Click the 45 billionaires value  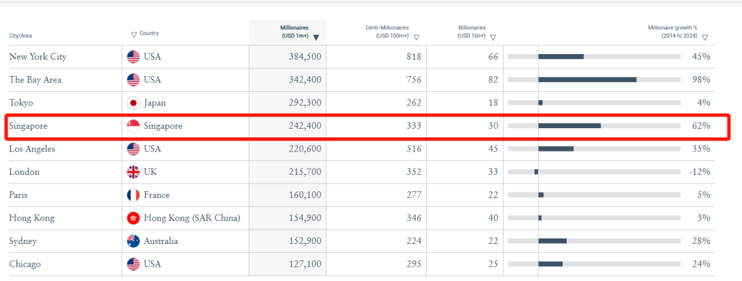tap(493, 149)
